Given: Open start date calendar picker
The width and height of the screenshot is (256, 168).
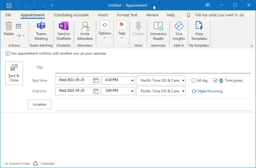Looking at the screenshot, I should tap(96, 80).
